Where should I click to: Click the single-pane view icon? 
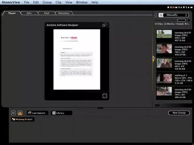13,113
